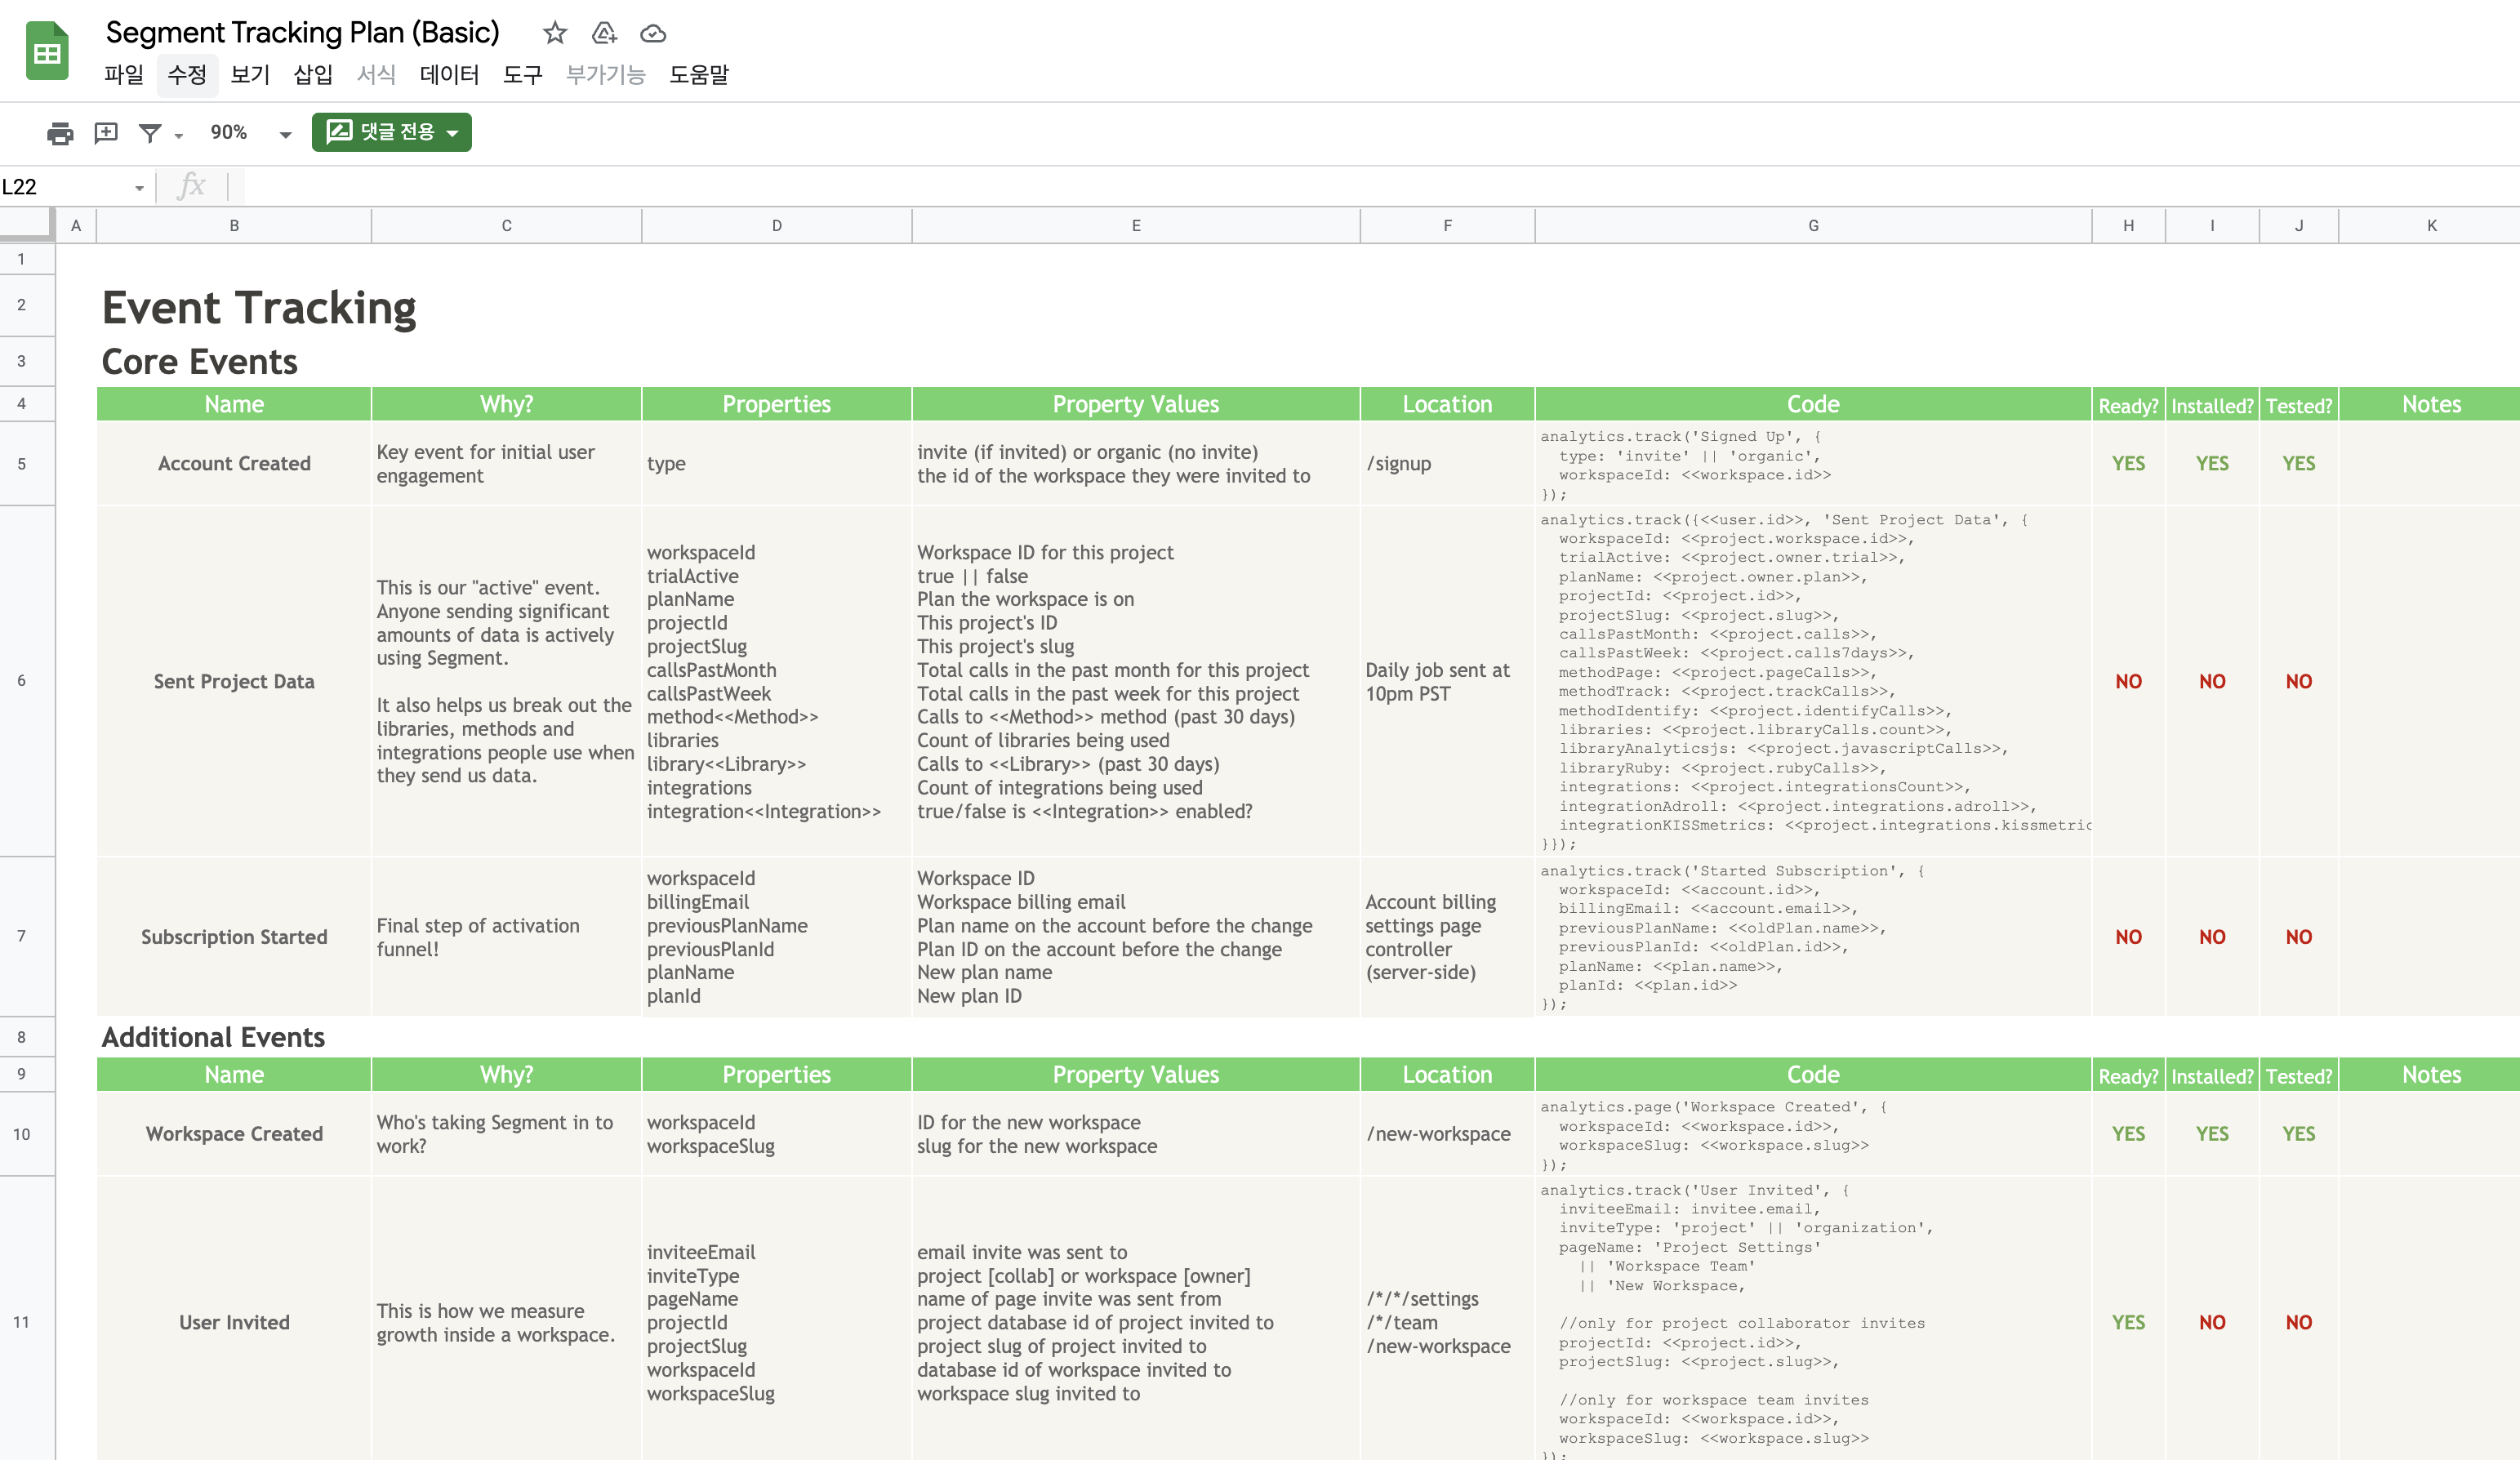2520x1460 pixels.
Task: Check the cloud save status icon
Action: [x=653, y=33]
